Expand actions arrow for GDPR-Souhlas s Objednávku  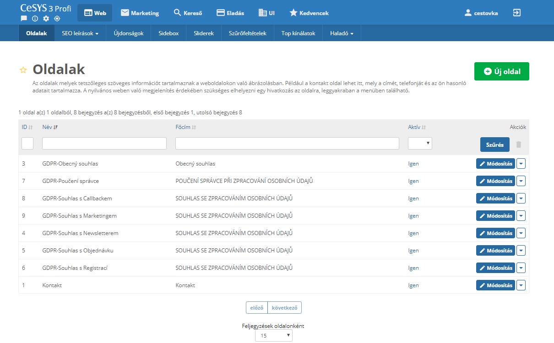click(x=521, y=251)
